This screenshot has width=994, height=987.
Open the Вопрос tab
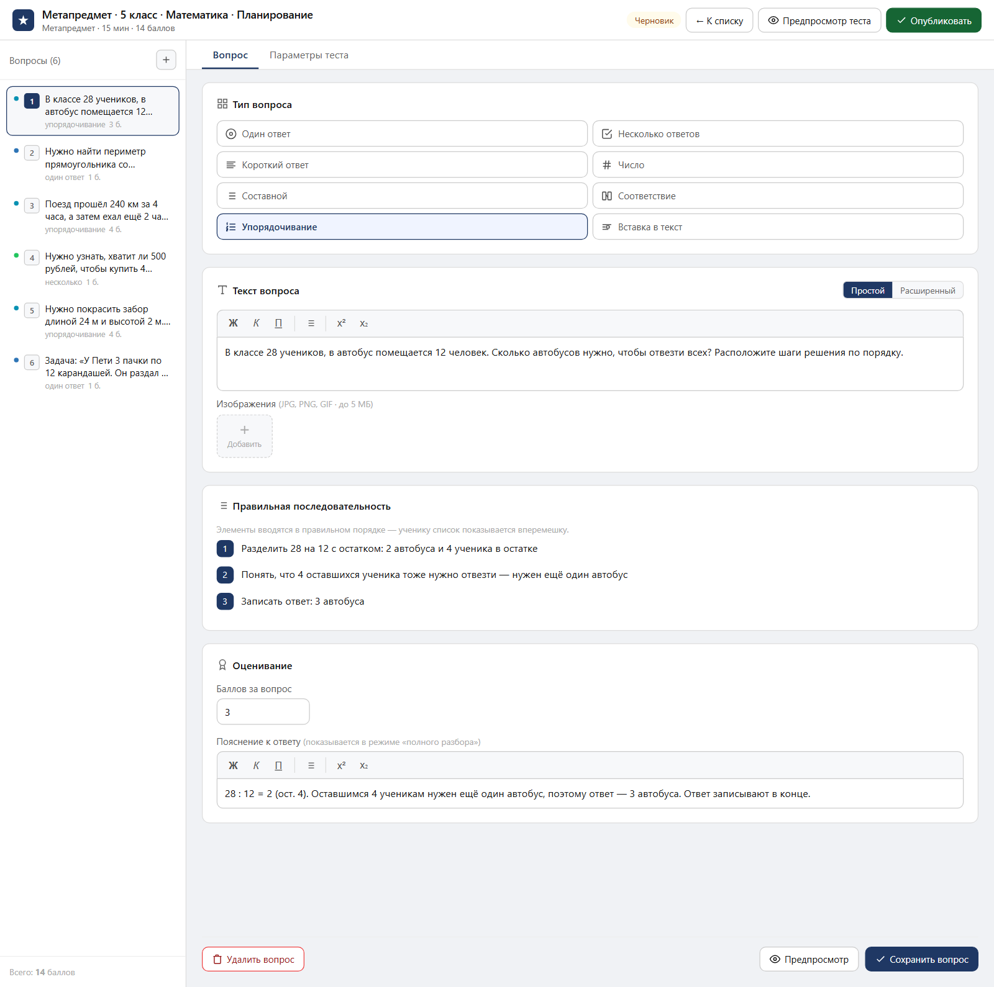click(x=230, y=55)
